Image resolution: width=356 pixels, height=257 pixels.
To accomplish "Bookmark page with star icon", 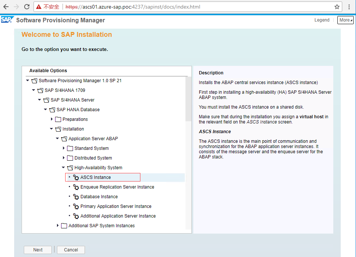I will pyautogui.click(x=337, y=7).
